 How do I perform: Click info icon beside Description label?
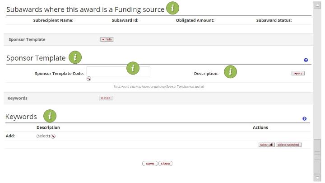(230, 72)
